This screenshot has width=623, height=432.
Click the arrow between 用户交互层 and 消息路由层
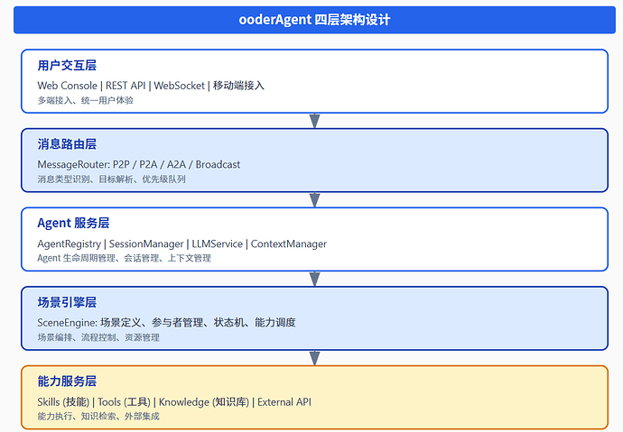pyautogui.click(x=315, y=121)
